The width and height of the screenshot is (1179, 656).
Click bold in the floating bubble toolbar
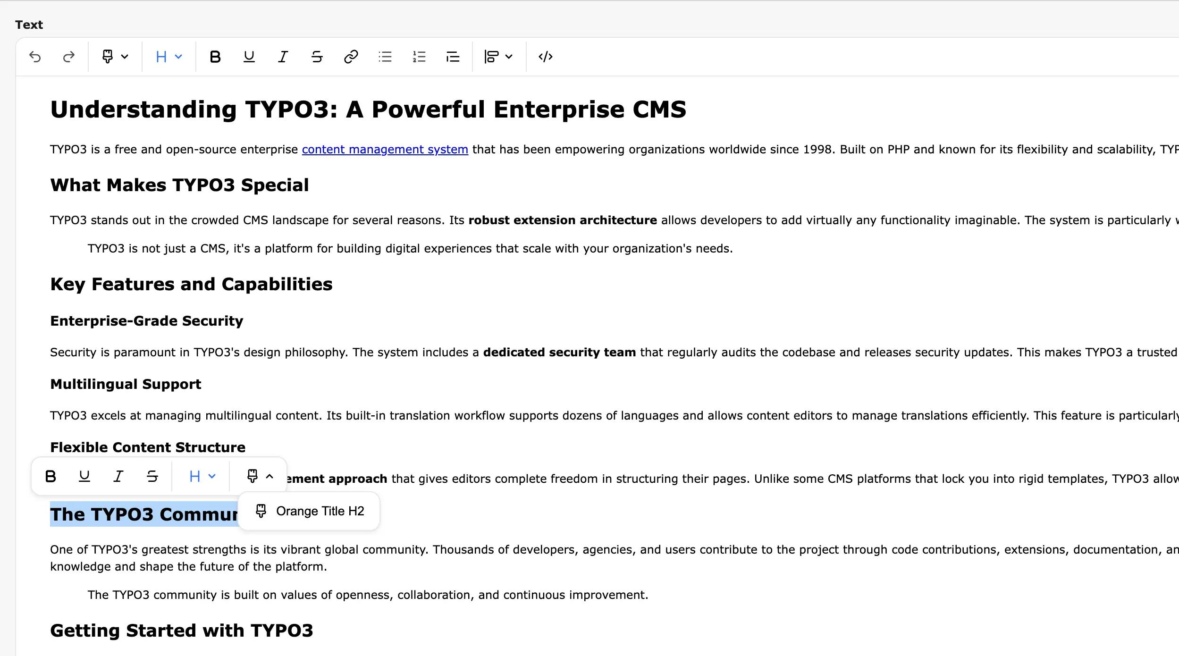coord(51,476)
